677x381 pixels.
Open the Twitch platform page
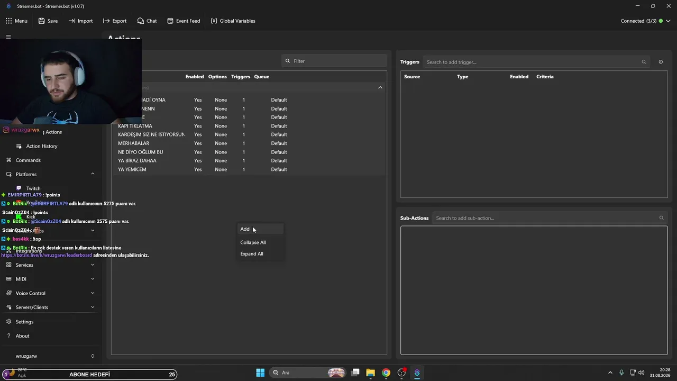(x=33, y=188)
